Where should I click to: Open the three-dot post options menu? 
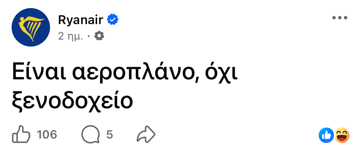[340, 18]
